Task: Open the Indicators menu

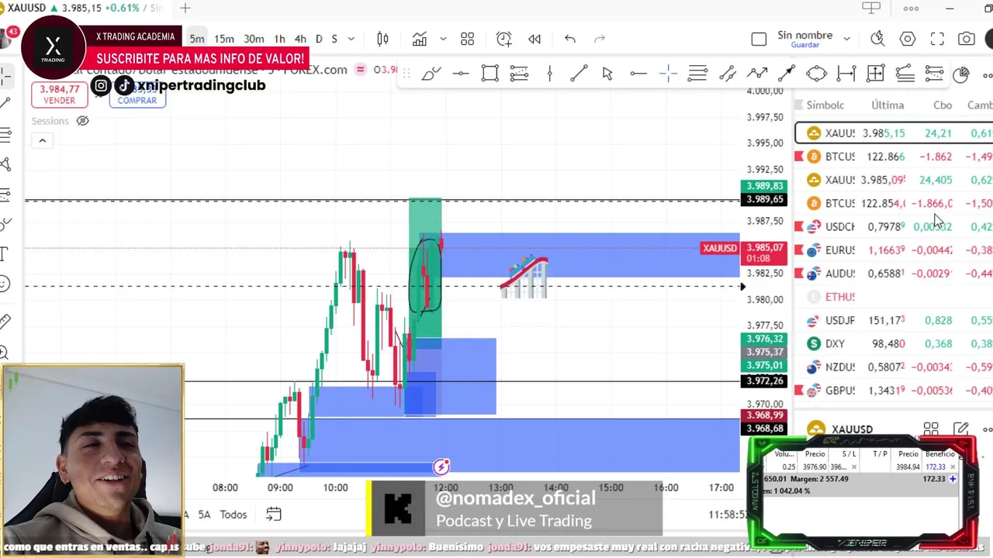Action: coord(420,39)
